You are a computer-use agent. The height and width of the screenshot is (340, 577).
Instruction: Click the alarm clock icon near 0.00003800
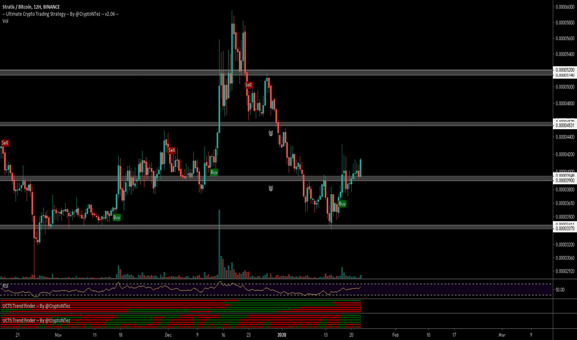[271, 189]
